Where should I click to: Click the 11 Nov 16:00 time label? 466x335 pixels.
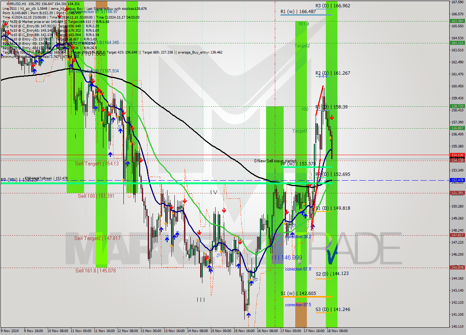point(105,331)
